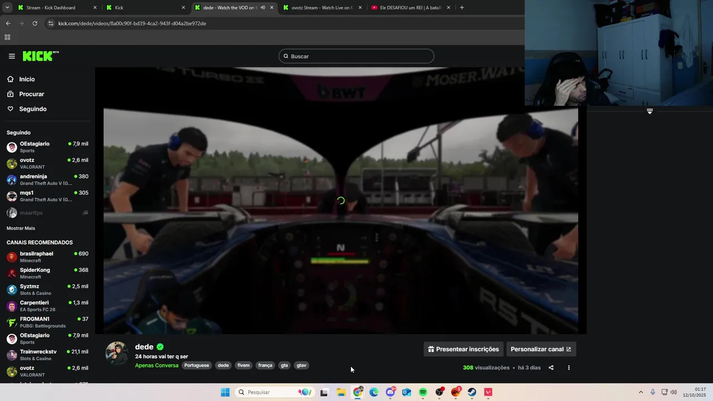The width and height of the screenshot is (713, 401).
Task: Open the Kick hamburger menu
Action: tap(12, 56)
